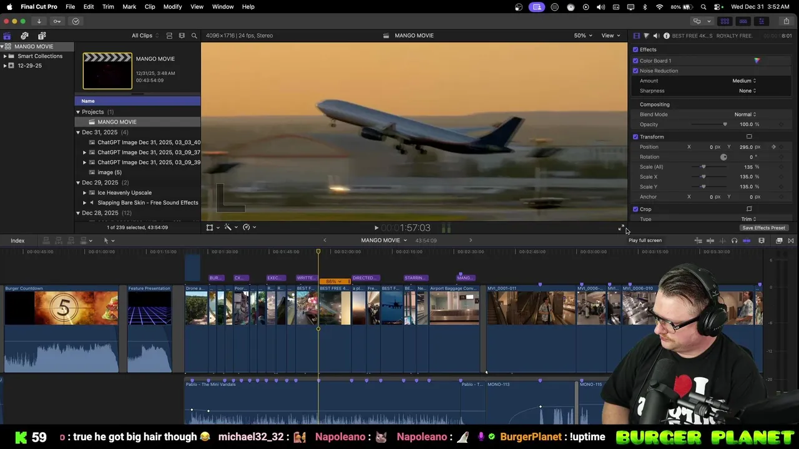The height and width of the screenshot is (449, 799).
Task: Open the All Clips filter dropdown
Action: [145, 36]
